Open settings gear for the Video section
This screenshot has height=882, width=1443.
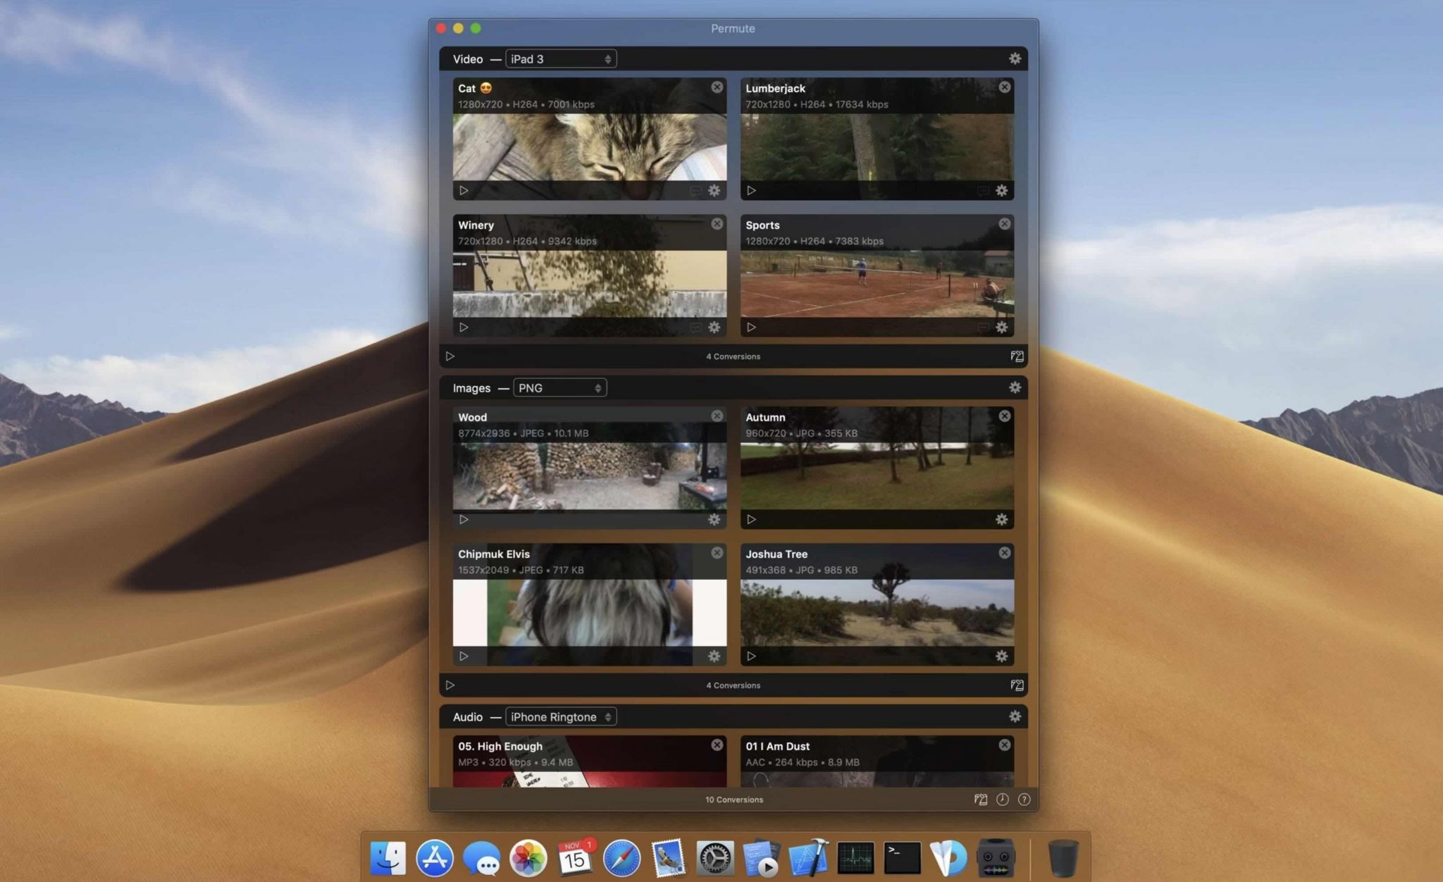pos(1015,59)
